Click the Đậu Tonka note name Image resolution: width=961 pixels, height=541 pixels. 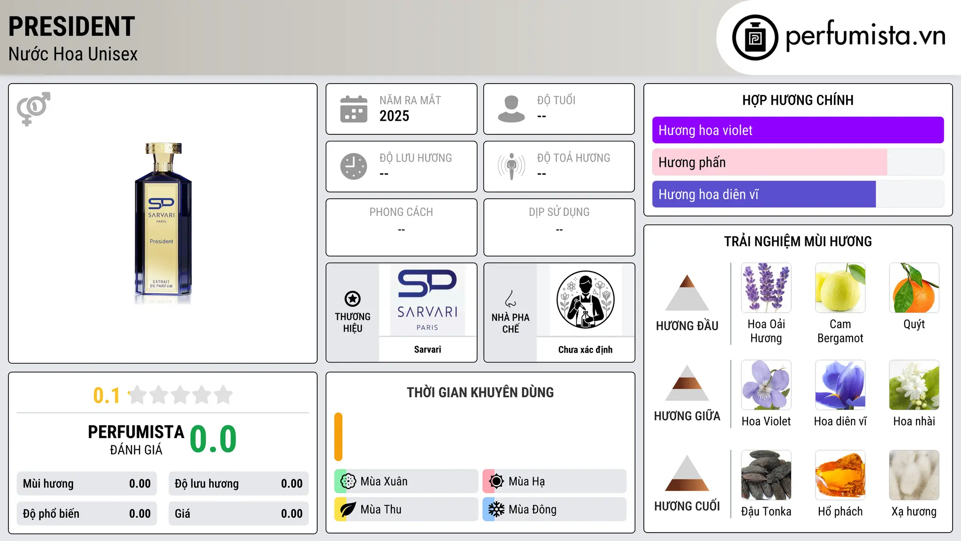coord(766,511)
